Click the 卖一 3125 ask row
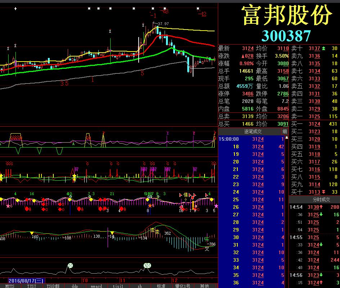This screenshot has width=340, height=288. coord(314,116)
